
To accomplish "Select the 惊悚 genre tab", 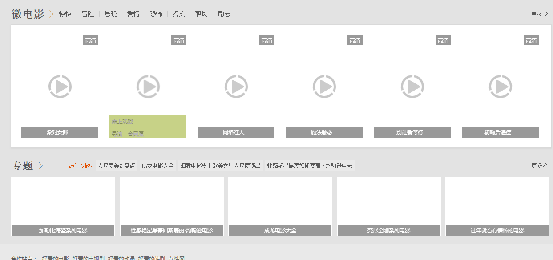I will pyautogui.click(x=65, y=14).
